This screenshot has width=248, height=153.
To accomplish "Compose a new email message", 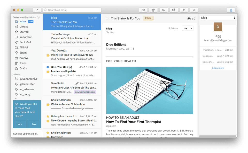I will [x=37, y=10].
